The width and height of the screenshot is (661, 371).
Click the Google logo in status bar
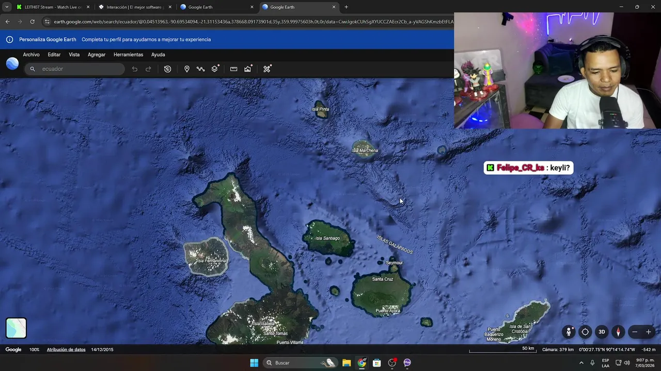pos(13,350)
